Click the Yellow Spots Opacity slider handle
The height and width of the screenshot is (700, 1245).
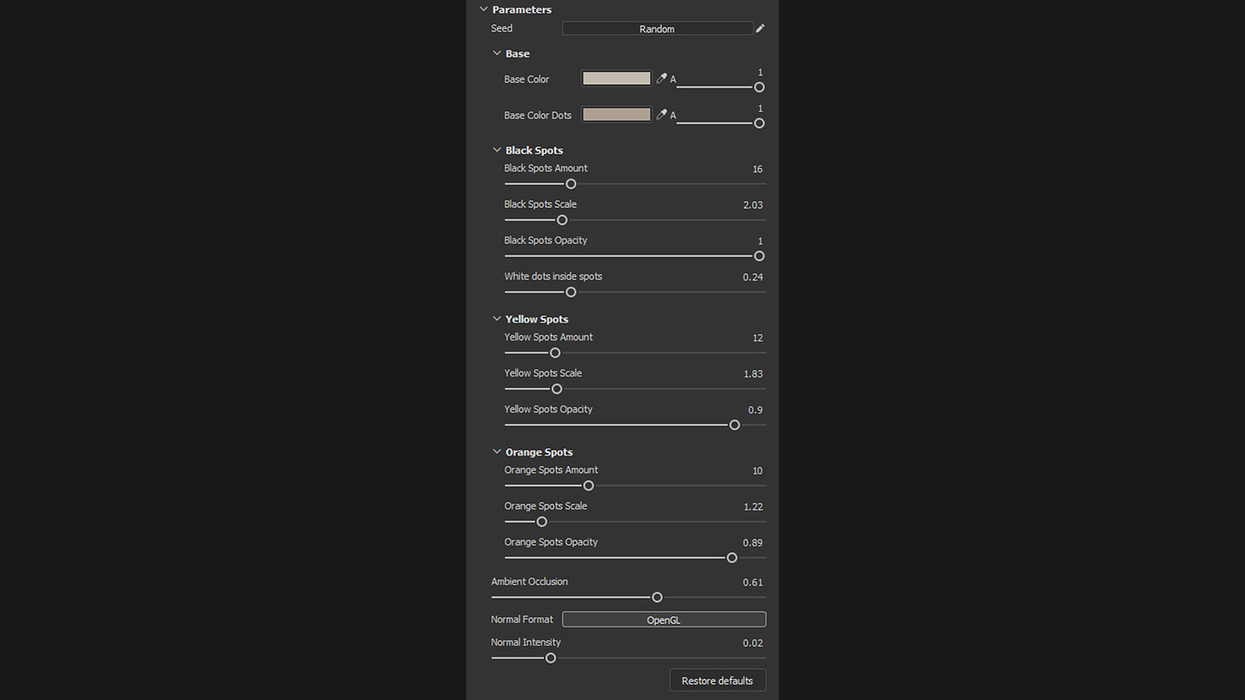[x=735, y=425]
